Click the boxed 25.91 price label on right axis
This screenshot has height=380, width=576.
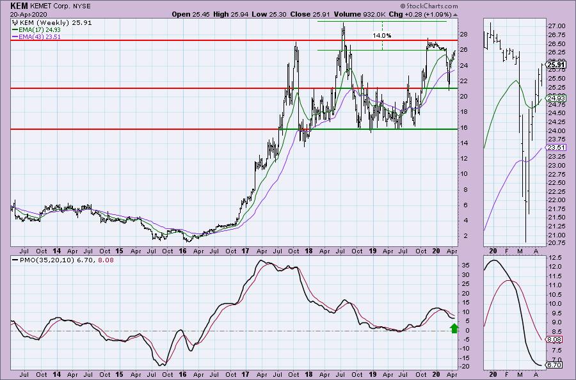click(x=555, y=65)
